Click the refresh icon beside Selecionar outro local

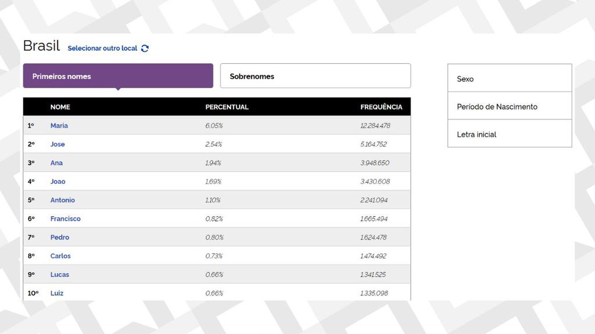[146, 48]
